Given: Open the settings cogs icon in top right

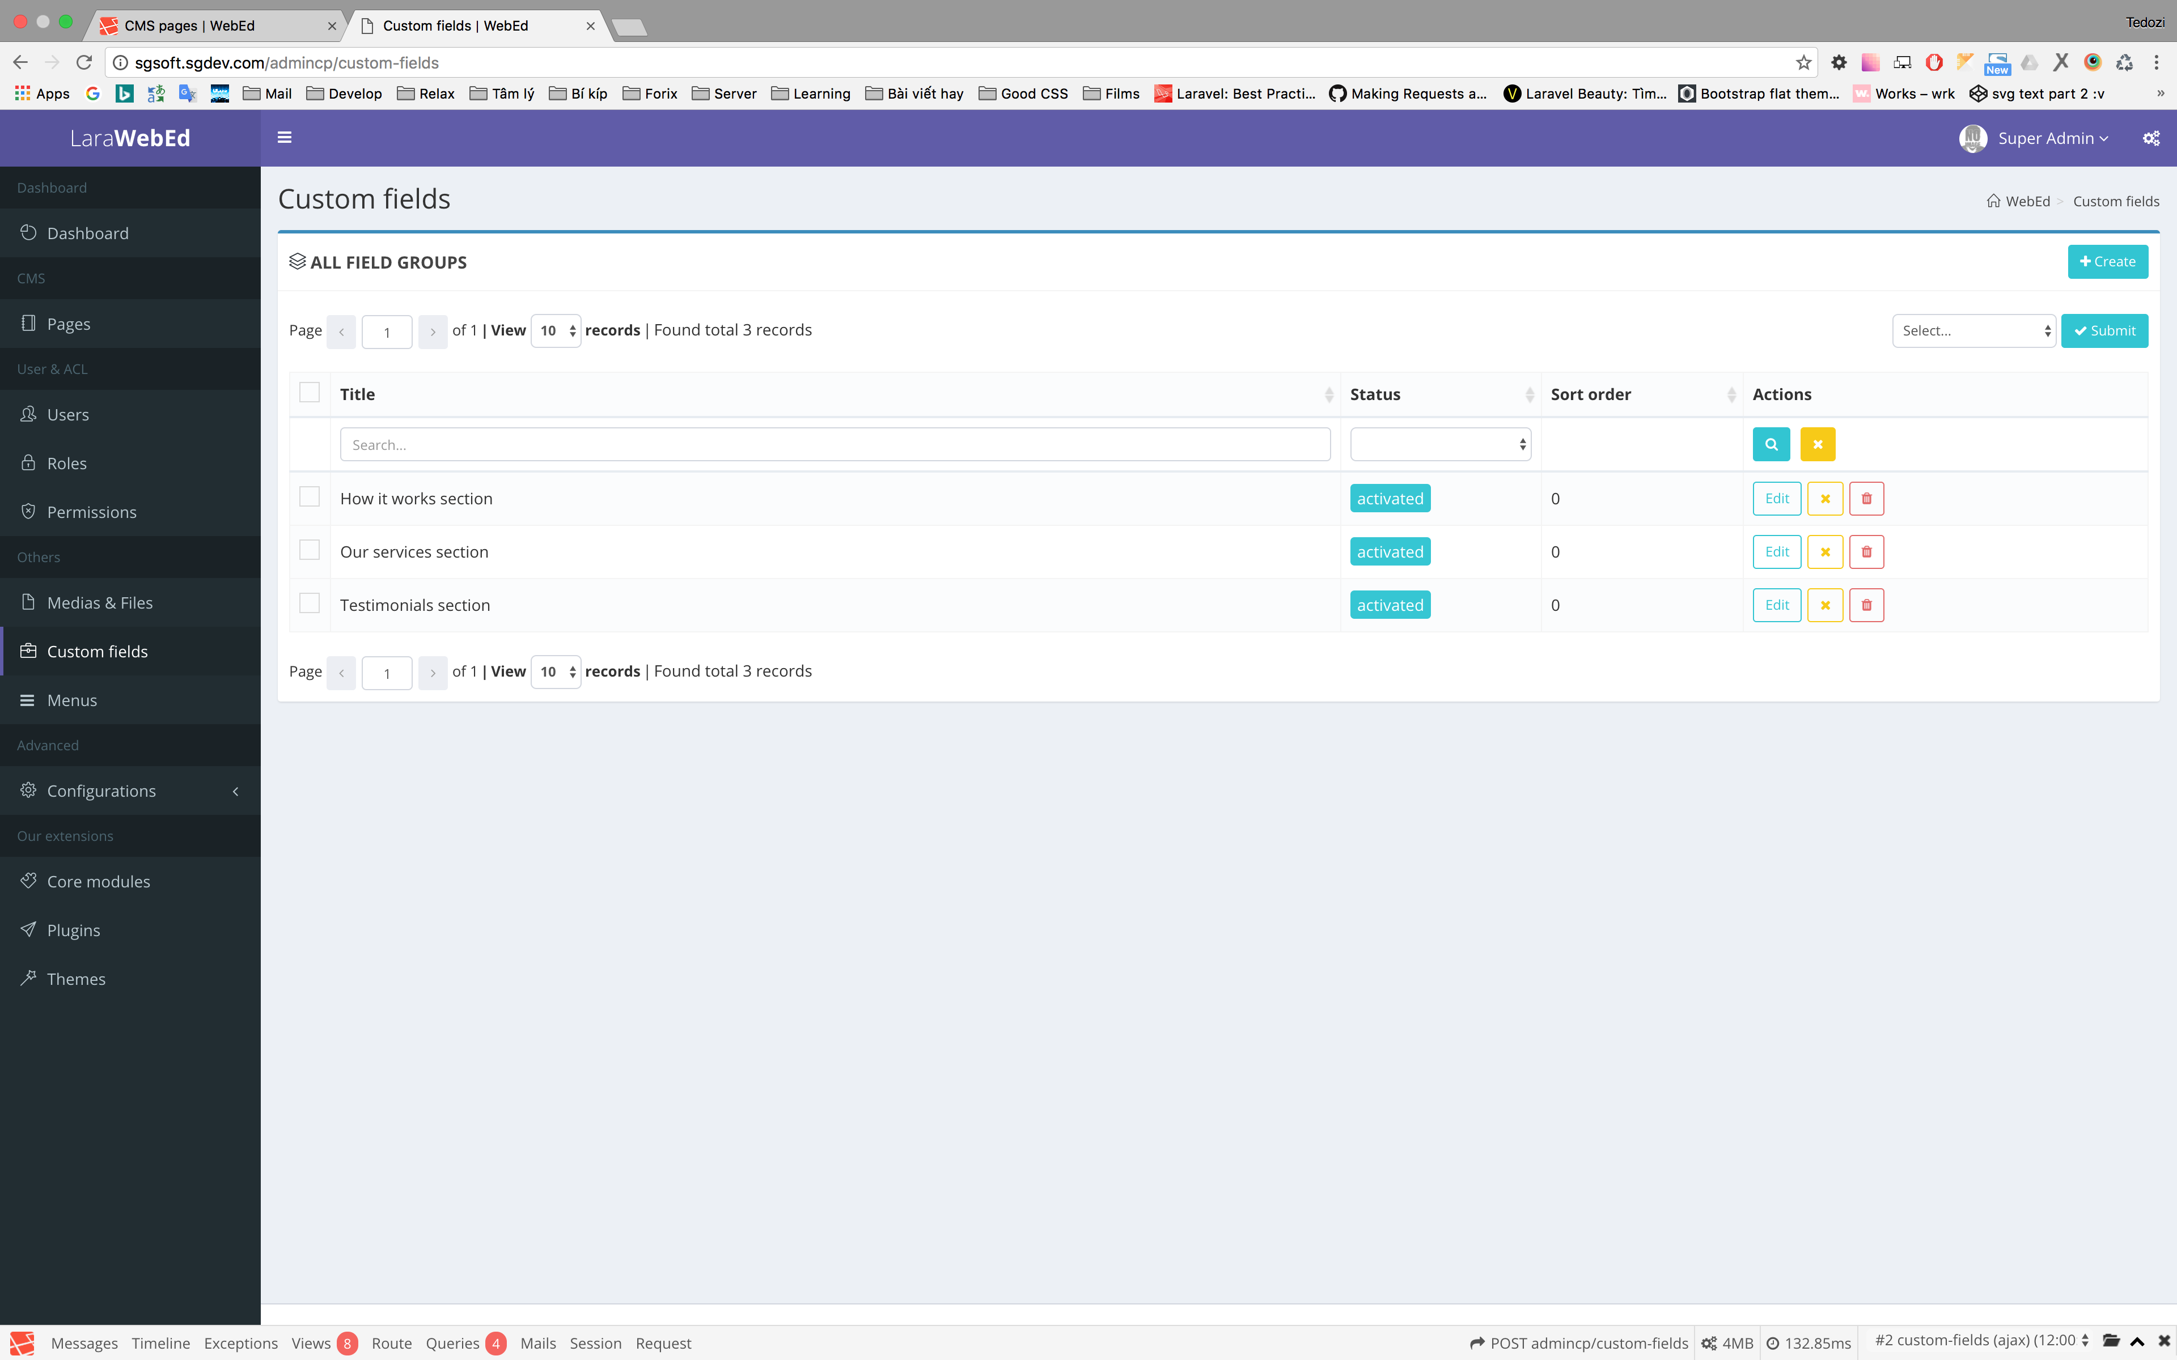Looking at the screenshot, I should tap(2151, 138).
